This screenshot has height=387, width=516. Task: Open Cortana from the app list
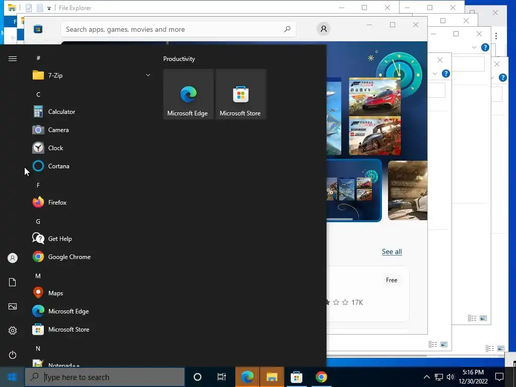92,166
